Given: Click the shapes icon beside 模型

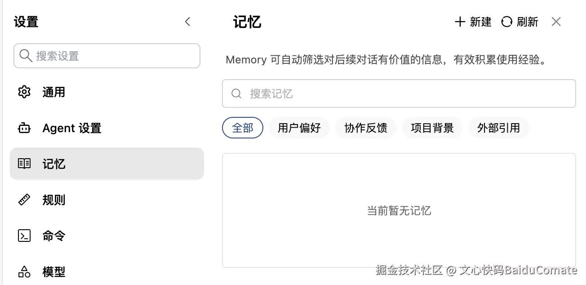Looking at the screenshot, I should coord(24,272).
